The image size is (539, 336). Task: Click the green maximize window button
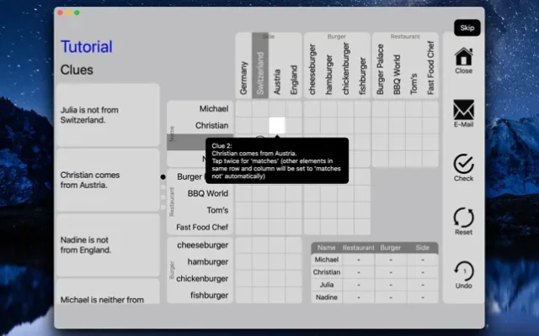[x=77, y=13]
